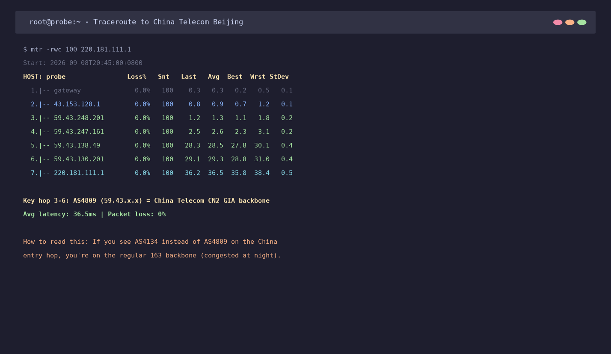Click the 'Key hop 3-6: AS4809' summary line

[146, 201]
